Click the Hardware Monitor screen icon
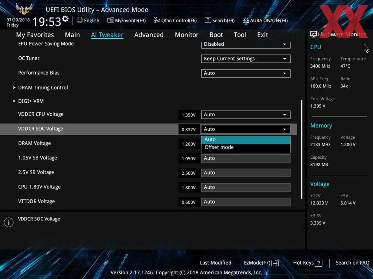 (313, 34)
